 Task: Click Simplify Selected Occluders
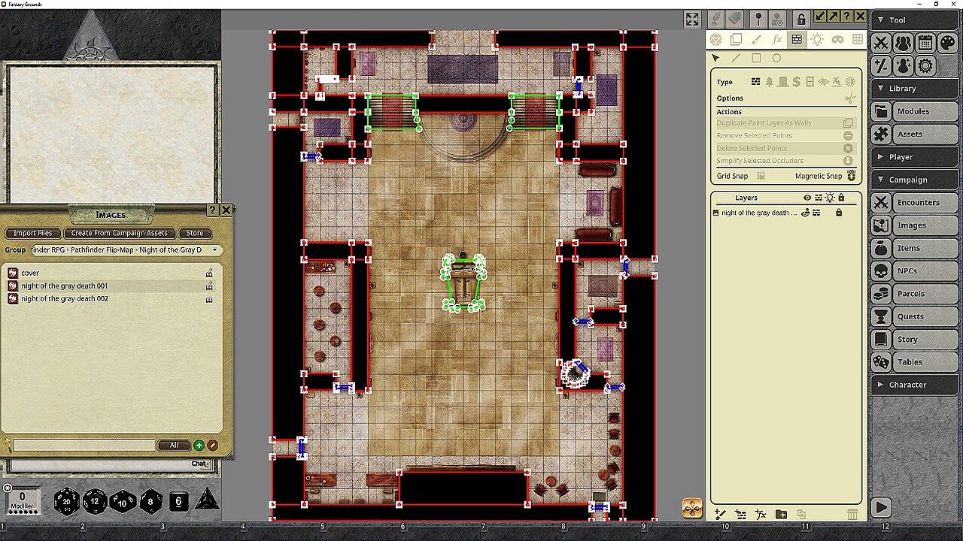pyautogui.click(x=785, y=161)
